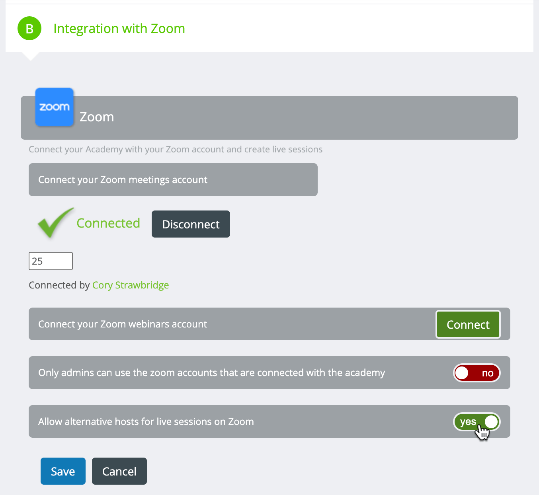Image resolution: width=539 pixels, height=495 pixels.
Task: Click the Allow alternative hosts row label
Action: [146, 421]
